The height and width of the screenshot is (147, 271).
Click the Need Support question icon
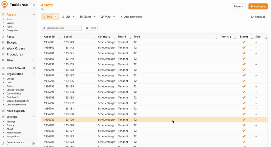(3, 111)
